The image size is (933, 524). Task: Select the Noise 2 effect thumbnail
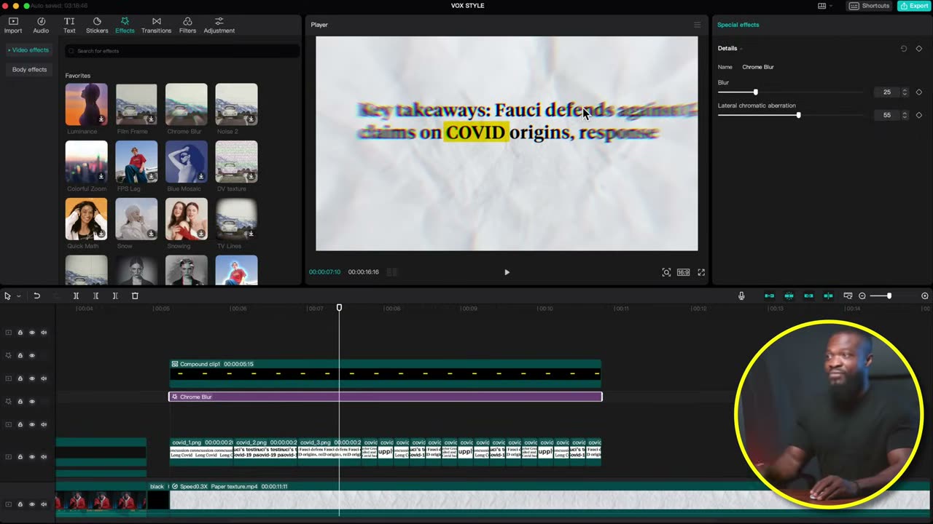236,105
